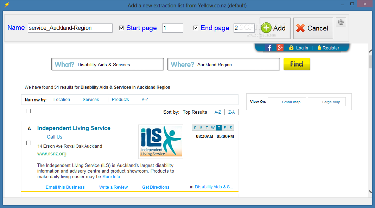This screenshot has height=208, width=375.
Task: Click the Call Us link
Action: [55, 137]
